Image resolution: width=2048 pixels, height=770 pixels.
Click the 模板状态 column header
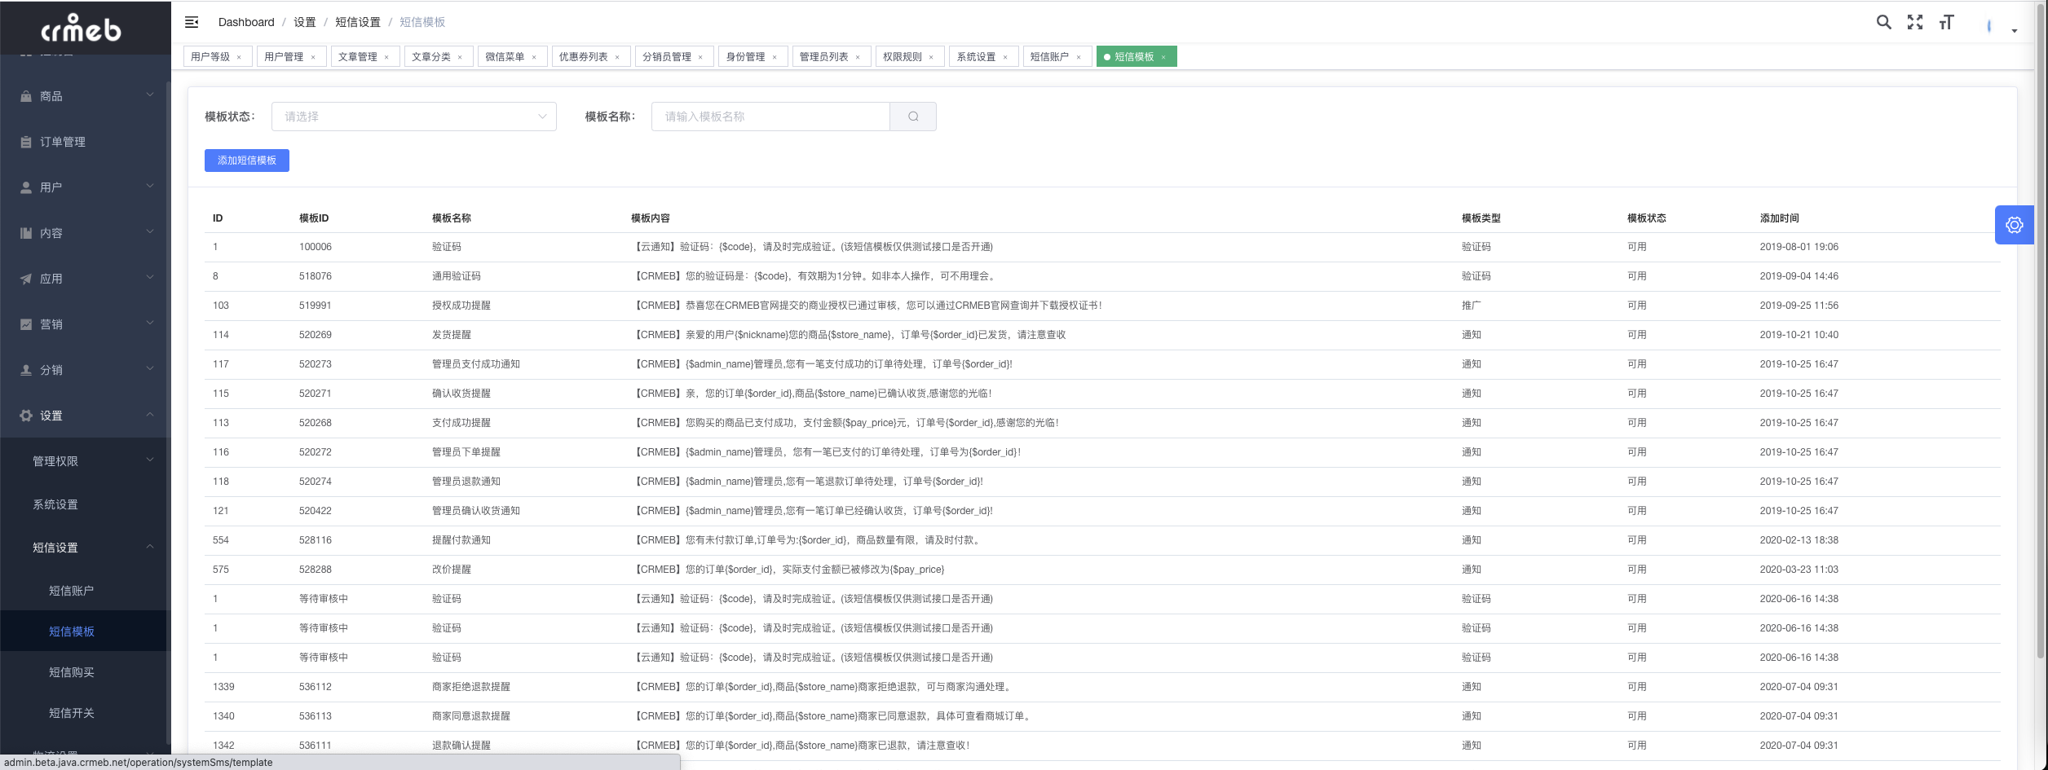pyautogui.click(x=1647, y=218)
